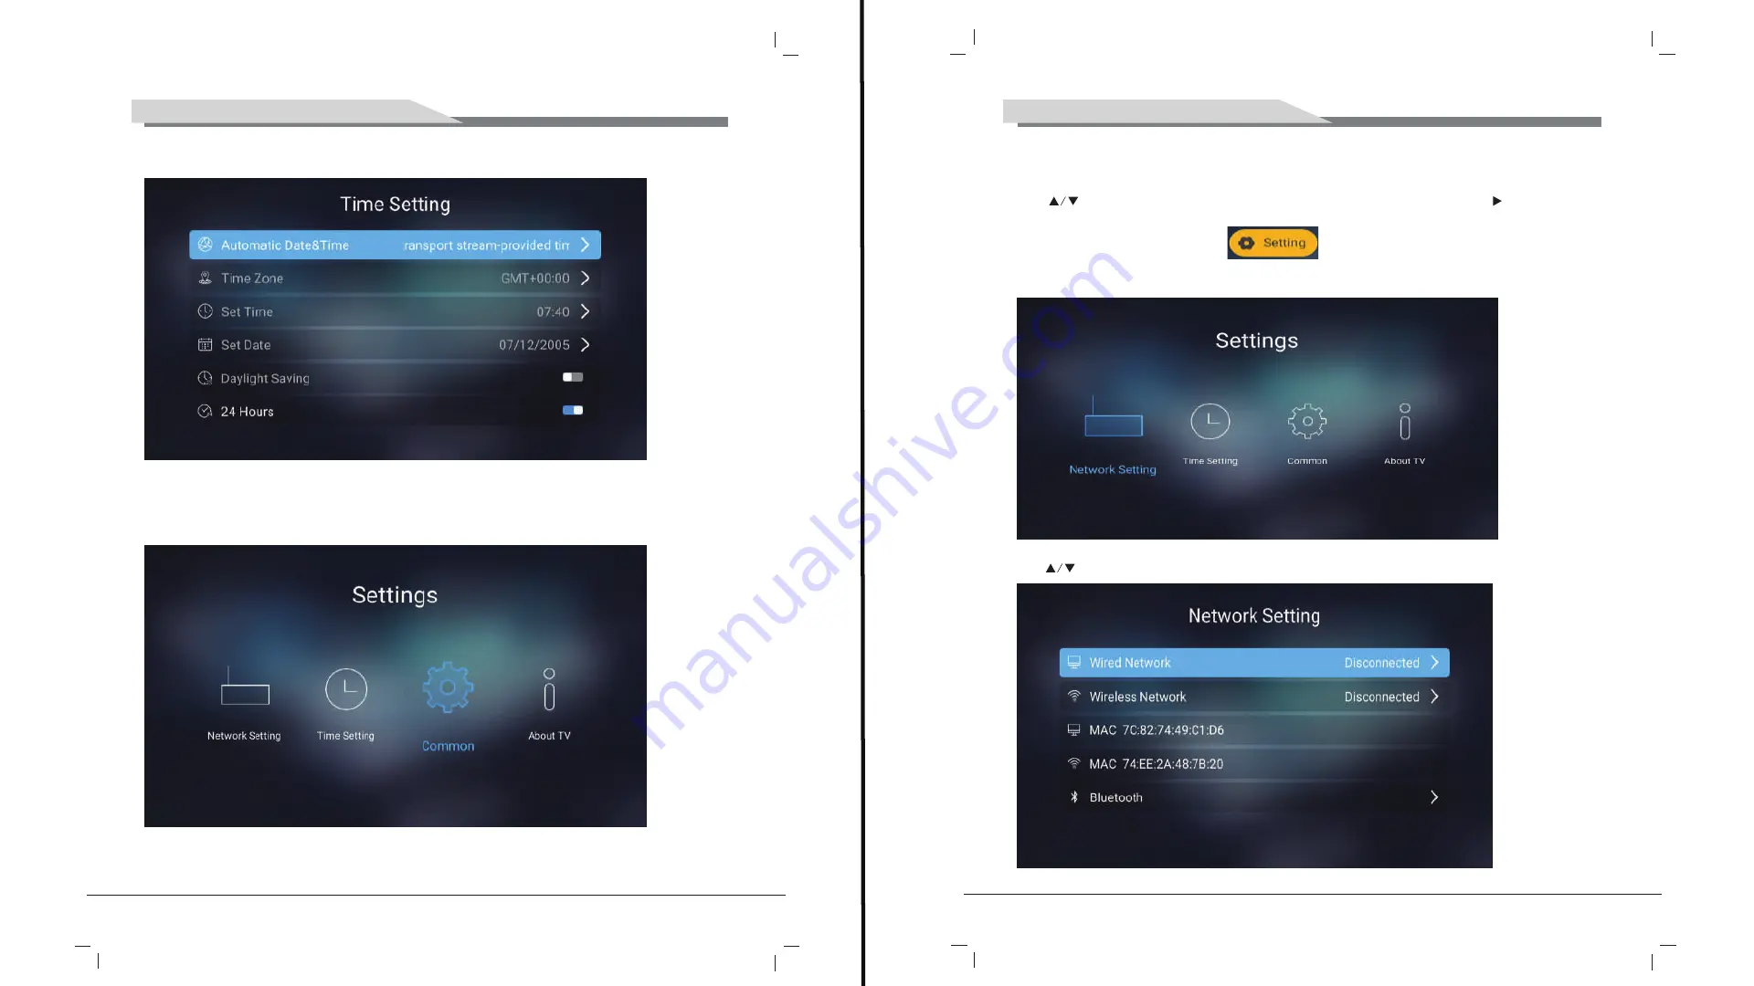1754x986 pixels.
Task: Expand the Time Zone setting
Action: tap(585, 278)
